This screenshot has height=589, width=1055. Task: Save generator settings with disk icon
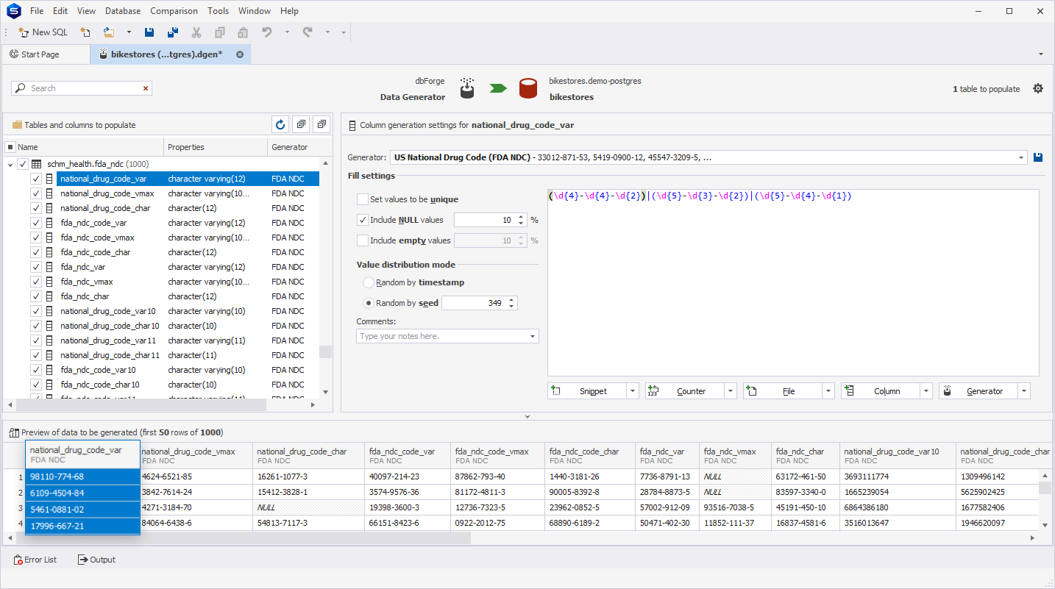point(1038,157)
